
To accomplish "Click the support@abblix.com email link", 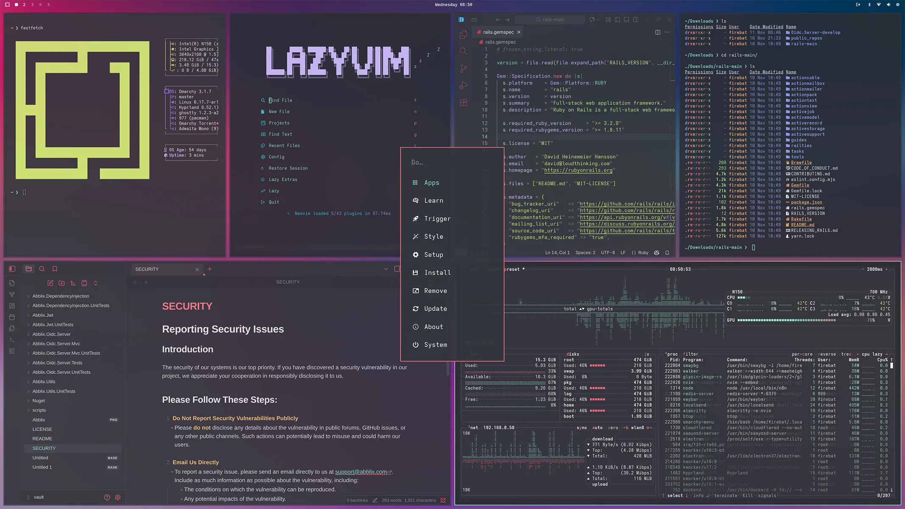I will click(361, 472).
